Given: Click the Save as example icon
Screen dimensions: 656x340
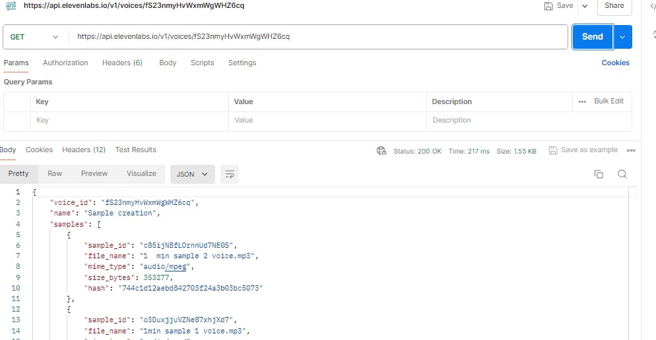Looking at the screenshot, I should click(x=553, y=150).
